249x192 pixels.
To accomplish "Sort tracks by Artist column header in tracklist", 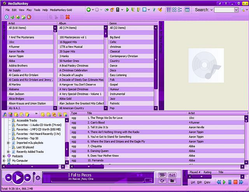I will (216, 113).
